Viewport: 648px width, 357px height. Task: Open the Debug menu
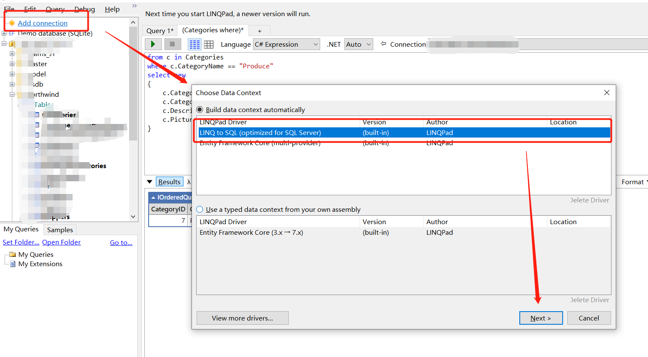point(85,9)
